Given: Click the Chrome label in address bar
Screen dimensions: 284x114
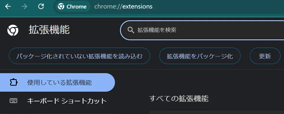Looking at the screenshot, I should coord(77,7).
